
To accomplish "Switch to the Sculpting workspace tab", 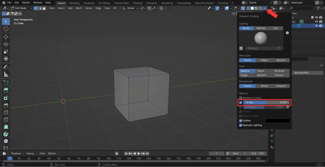I will coord(89,3).
